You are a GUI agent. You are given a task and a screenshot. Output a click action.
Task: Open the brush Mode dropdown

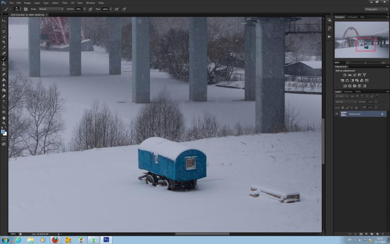(51, 9)
